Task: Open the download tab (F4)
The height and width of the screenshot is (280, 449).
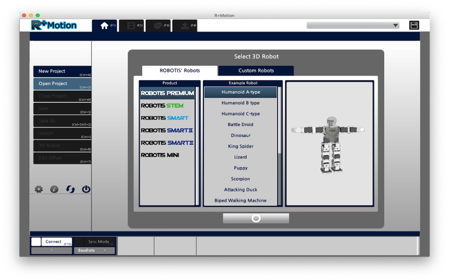Action: tap(185, 26)
